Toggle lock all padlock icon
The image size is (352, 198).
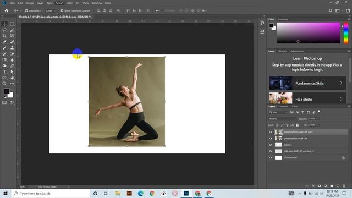pyautogui.click(x=297, y=125)
